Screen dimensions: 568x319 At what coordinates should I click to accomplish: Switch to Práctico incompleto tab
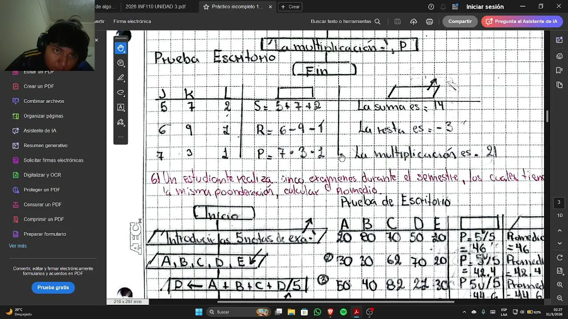coord(237,7)
